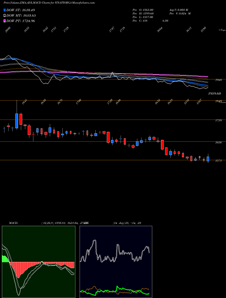
Task: Click the low label '1567'
Action: pos(199,102)
